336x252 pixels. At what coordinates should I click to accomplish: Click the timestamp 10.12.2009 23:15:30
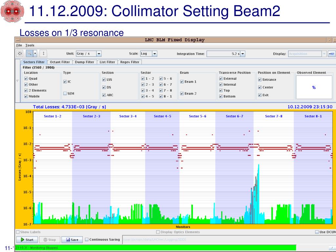[310, 107]
